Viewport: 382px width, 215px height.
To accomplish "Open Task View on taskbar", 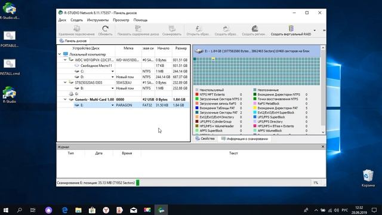I will 33,210.
